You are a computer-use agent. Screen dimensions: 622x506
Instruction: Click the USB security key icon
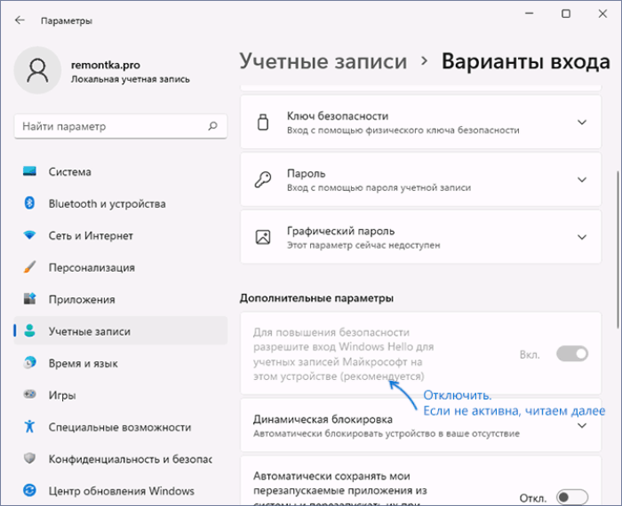263,122
